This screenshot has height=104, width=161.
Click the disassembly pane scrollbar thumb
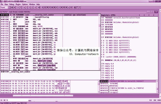(x=99, y=26)
